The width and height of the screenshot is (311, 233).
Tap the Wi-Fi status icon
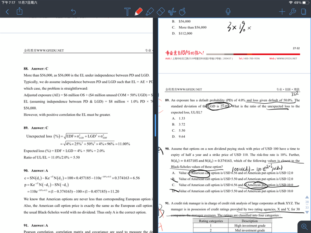291,3
